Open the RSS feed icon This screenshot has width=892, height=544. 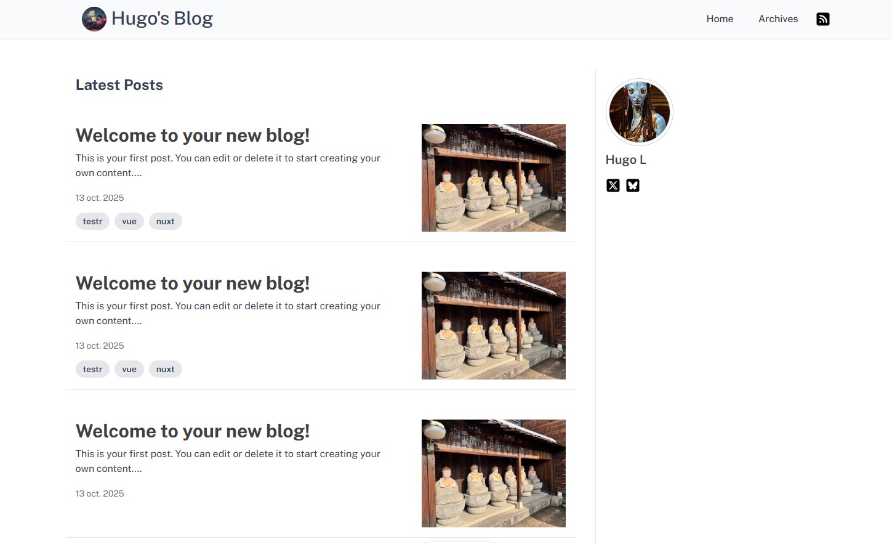pyautogui.click(x=822, y=19)
